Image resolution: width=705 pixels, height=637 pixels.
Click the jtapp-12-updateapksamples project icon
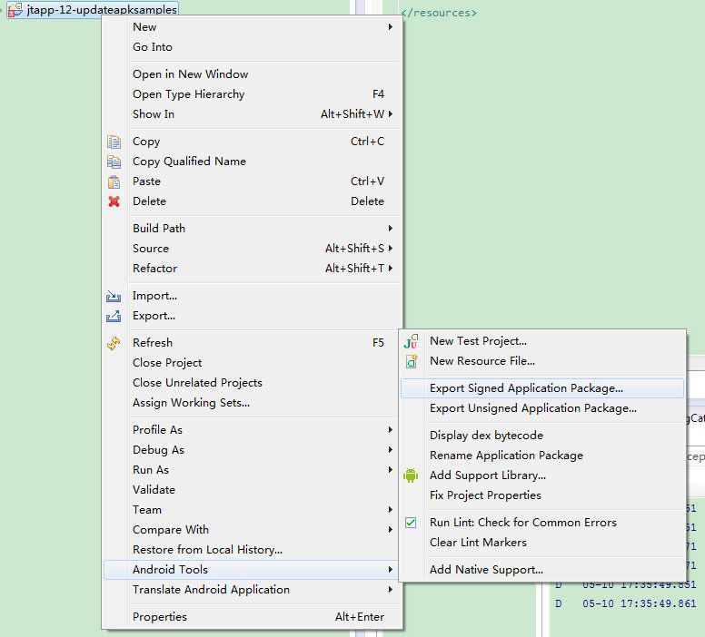point(15,9)
